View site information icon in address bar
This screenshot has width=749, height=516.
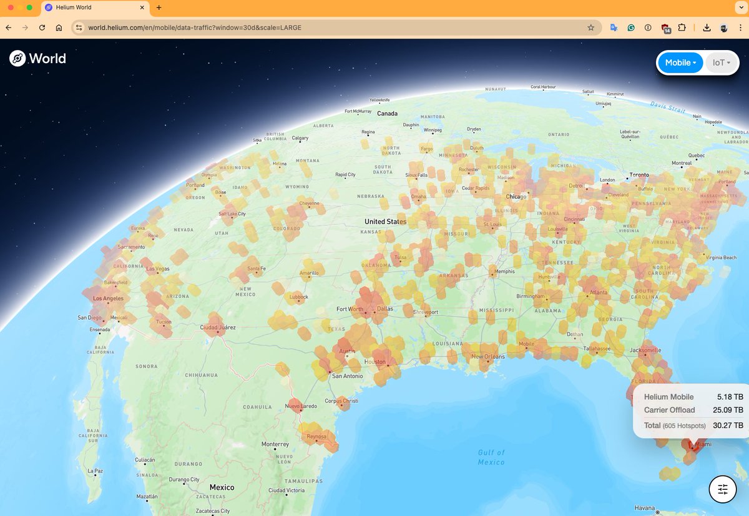[79, 27]
